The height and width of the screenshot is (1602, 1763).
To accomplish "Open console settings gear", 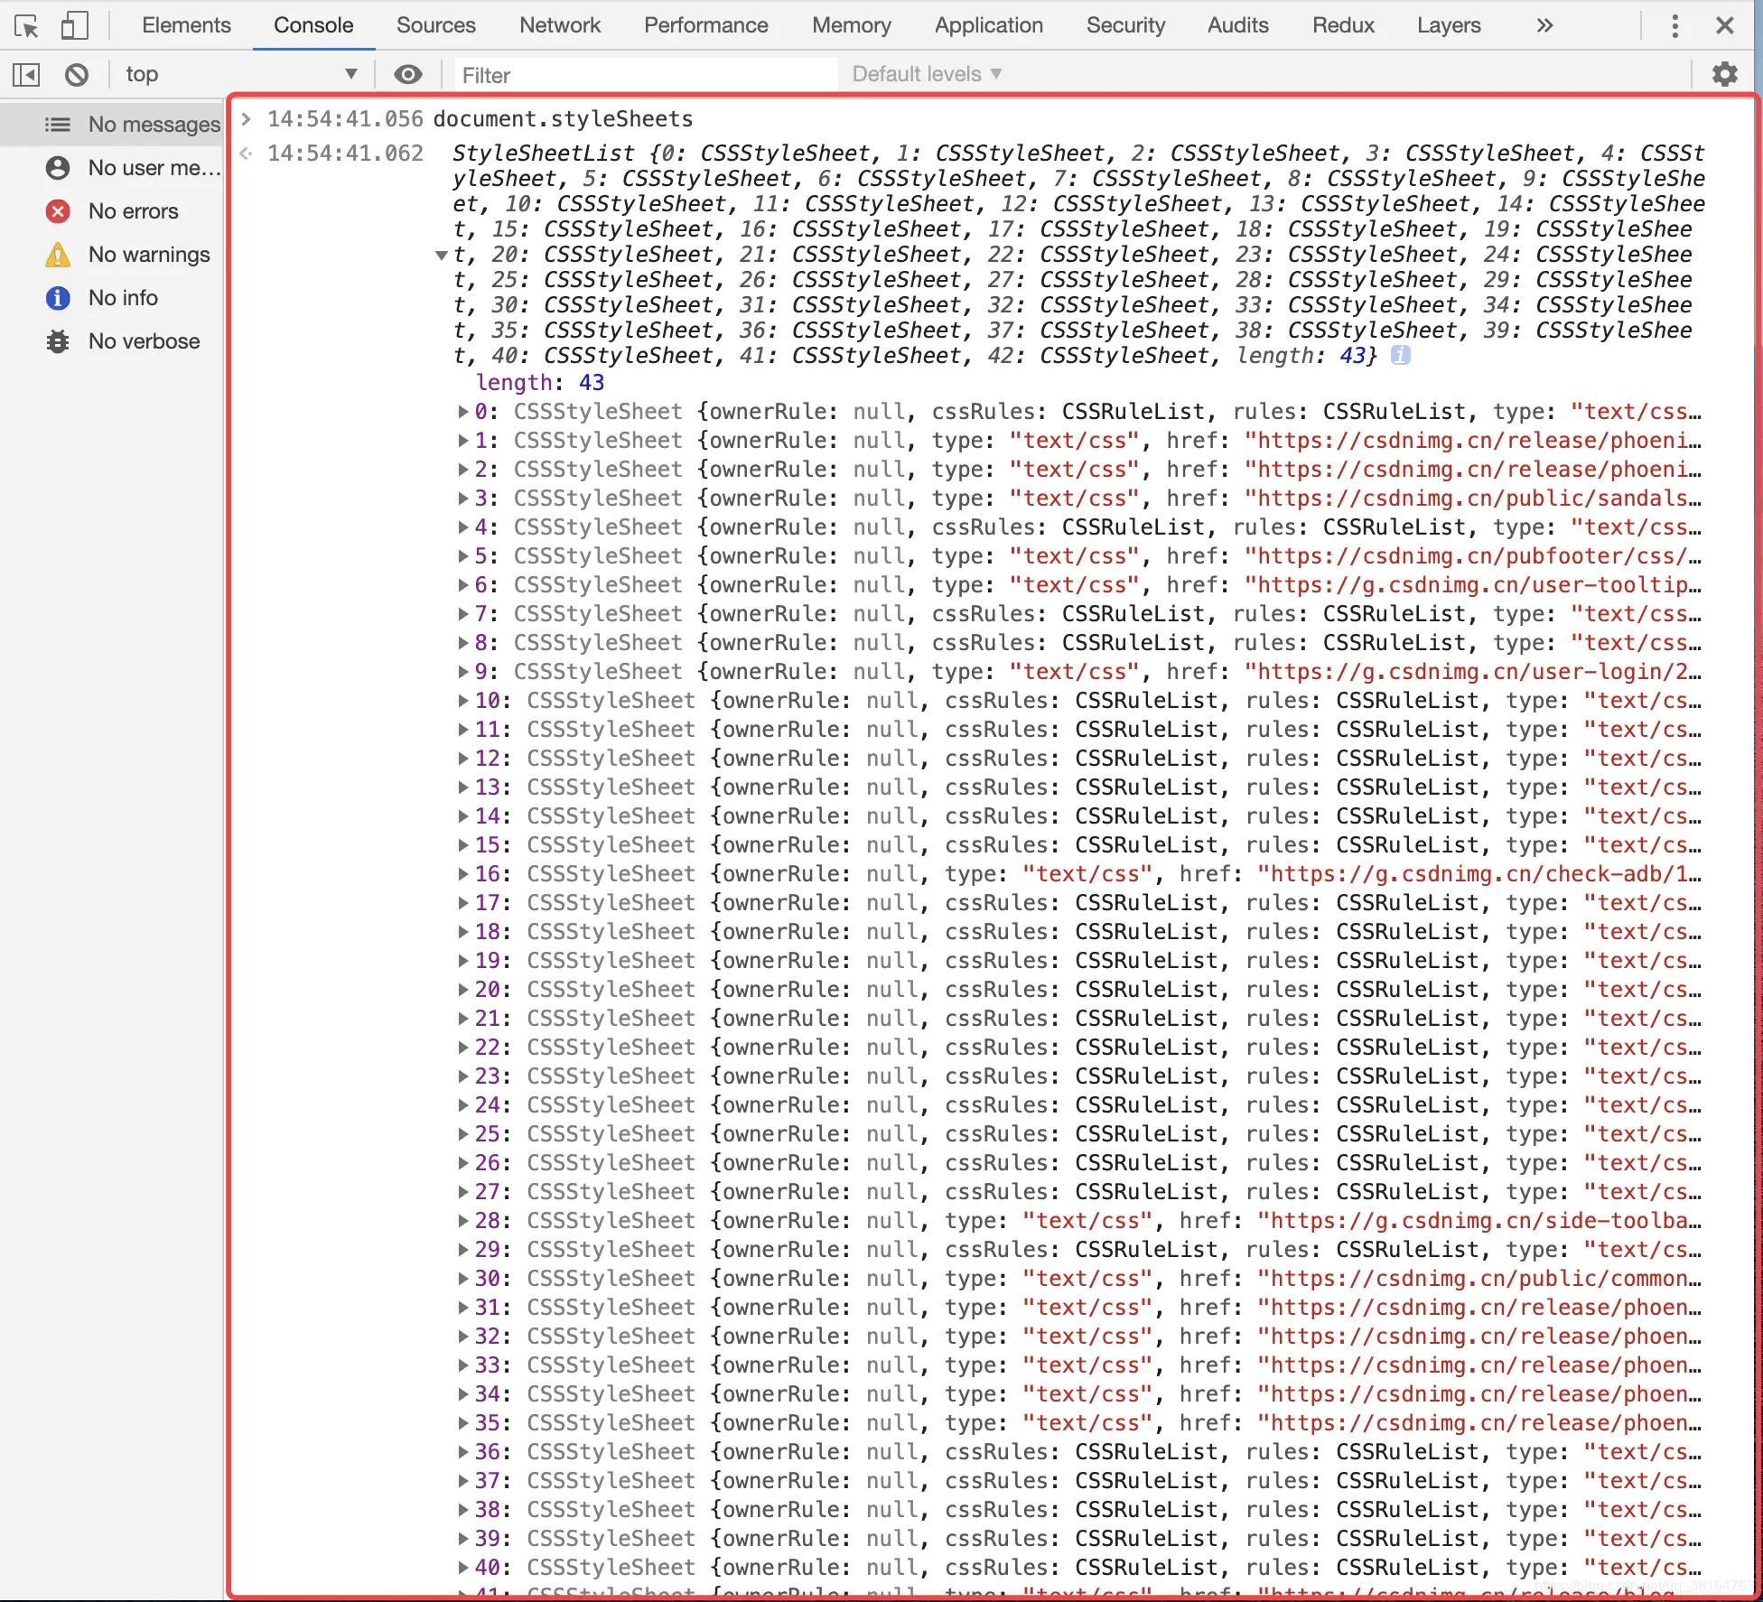I will (1724, 74).
